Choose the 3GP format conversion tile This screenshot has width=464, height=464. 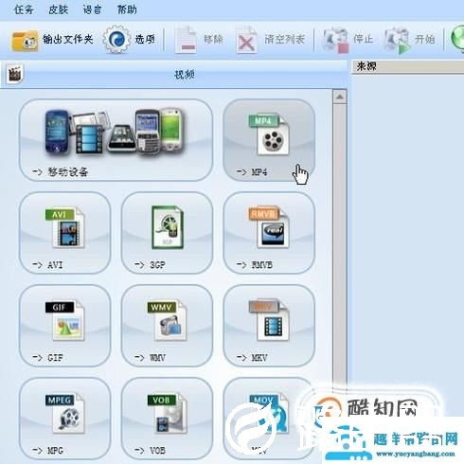point(167,233)
